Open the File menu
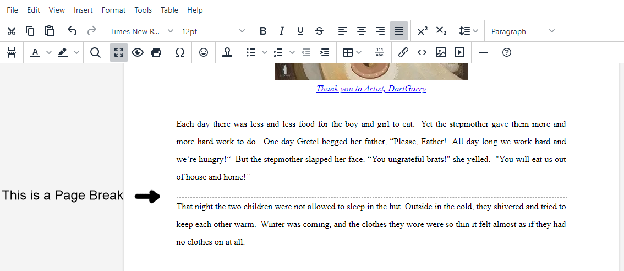 pos(12,10)
